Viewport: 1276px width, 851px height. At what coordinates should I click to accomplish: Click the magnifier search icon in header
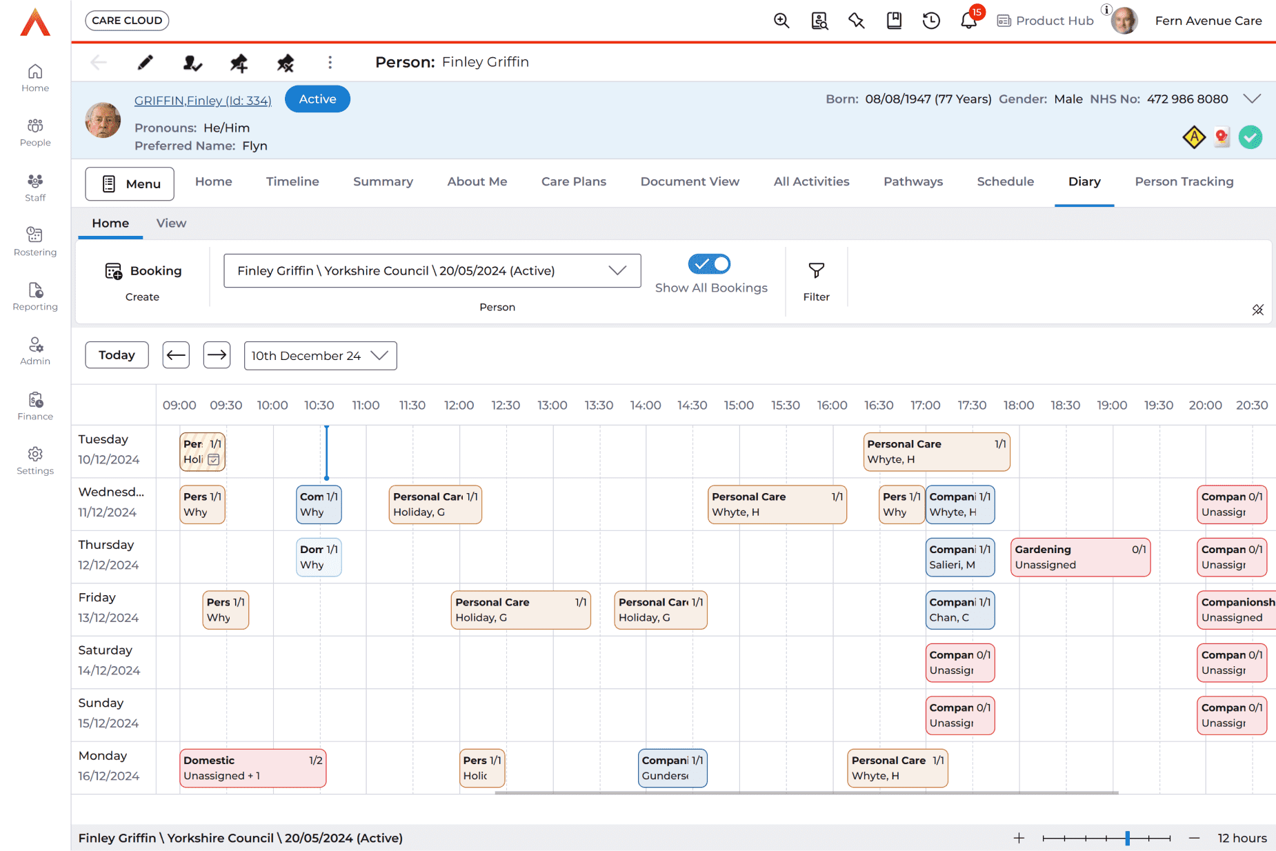click(x=781, y=21)
